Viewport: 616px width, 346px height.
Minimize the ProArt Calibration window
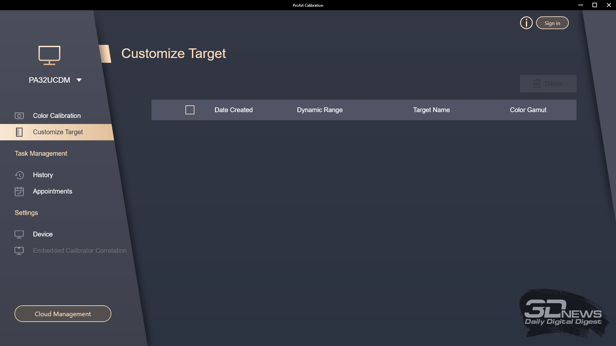pyautogui.click(x=580, y=5)
